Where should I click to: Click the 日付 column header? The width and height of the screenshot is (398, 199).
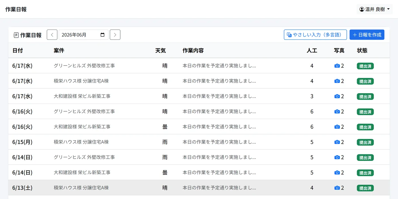(x=18, y=50)
